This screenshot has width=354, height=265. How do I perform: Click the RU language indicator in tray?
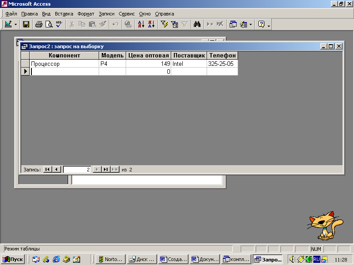[x=316, y=259]
